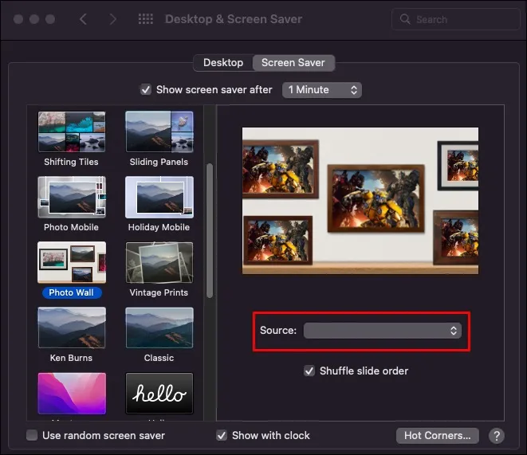Select the Shifting Tiles screen saver thumbnail
The width and height of the screenshot is (527, 455).
[x=72, y=131]
